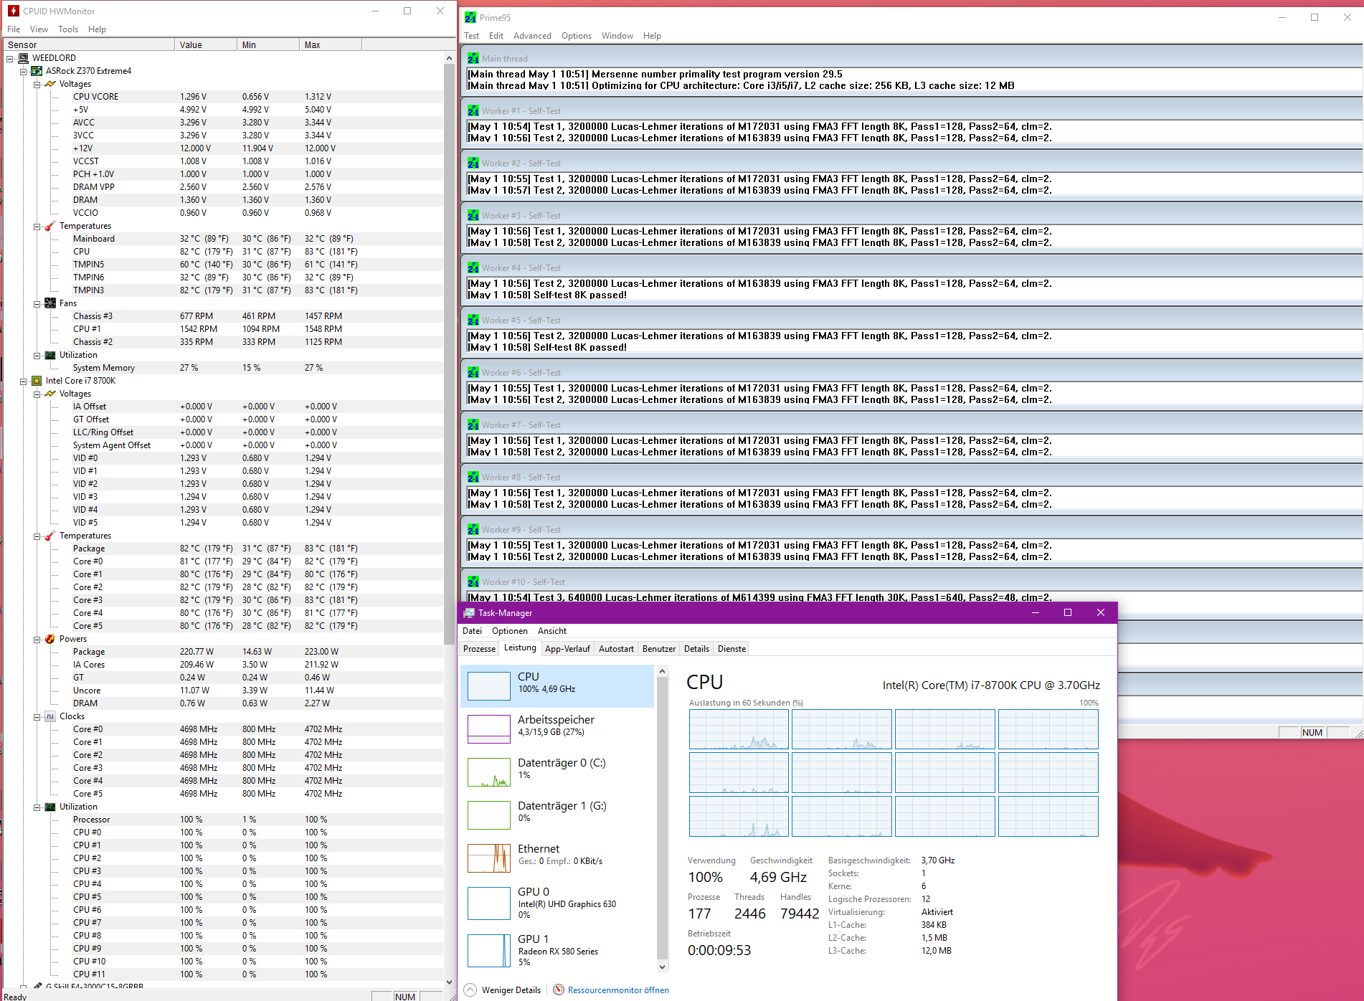Open the Tools menu in HWMonitor
This screenshot has height=1001, width=1364.
click(x=68, y=29)
